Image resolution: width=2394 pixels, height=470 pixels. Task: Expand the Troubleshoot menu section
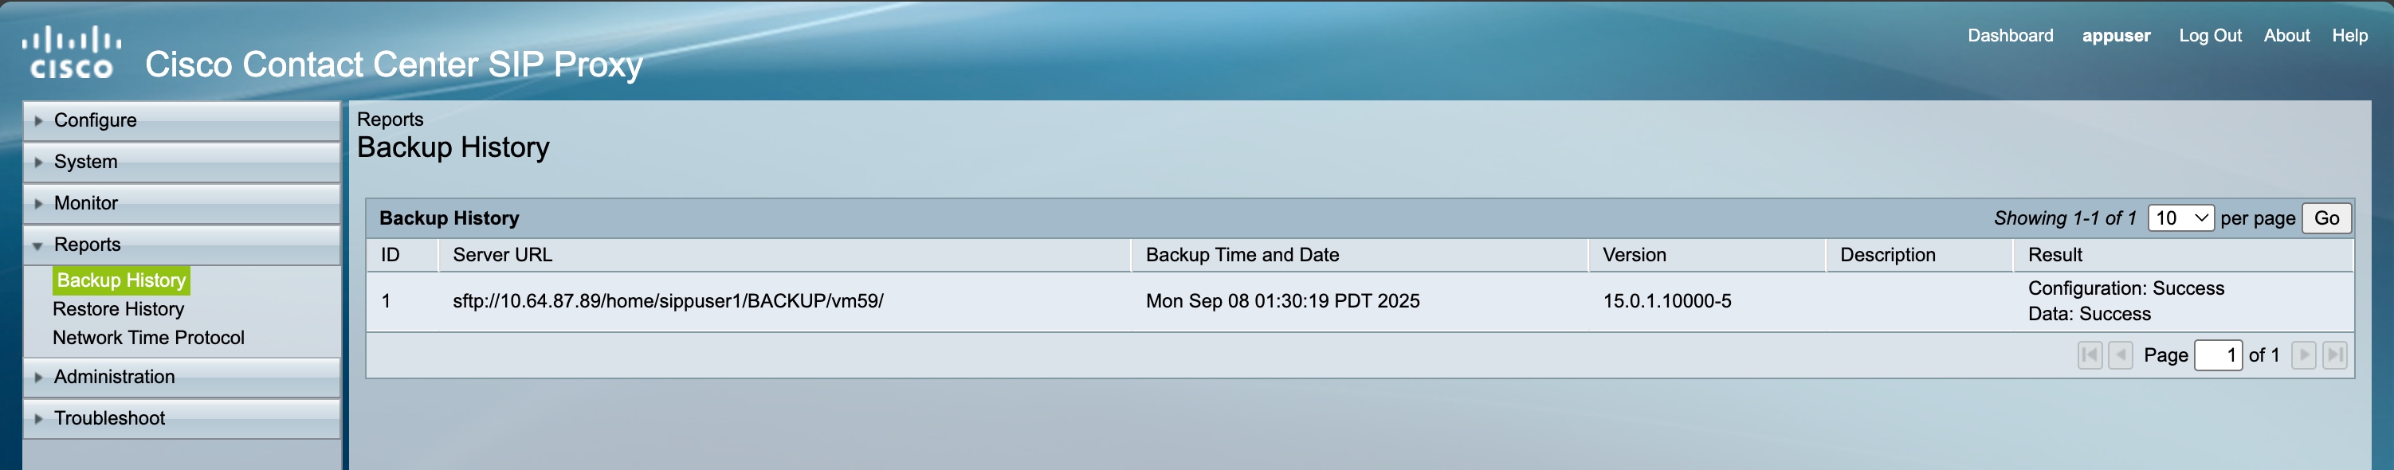[108, 419]
